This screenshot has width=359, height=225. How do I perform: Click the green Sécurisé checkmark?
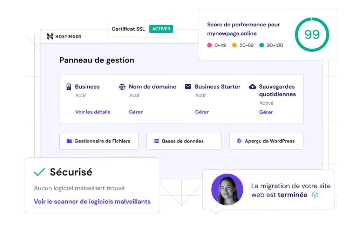(x=39, y=172)
